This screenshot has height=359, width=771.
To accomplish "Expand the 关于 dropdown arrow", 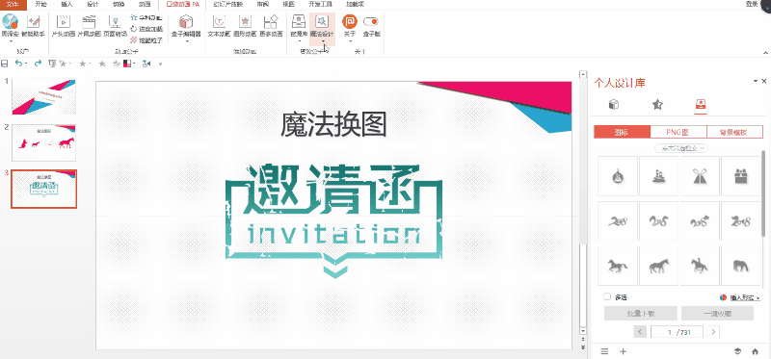I will tap(350, 41).
